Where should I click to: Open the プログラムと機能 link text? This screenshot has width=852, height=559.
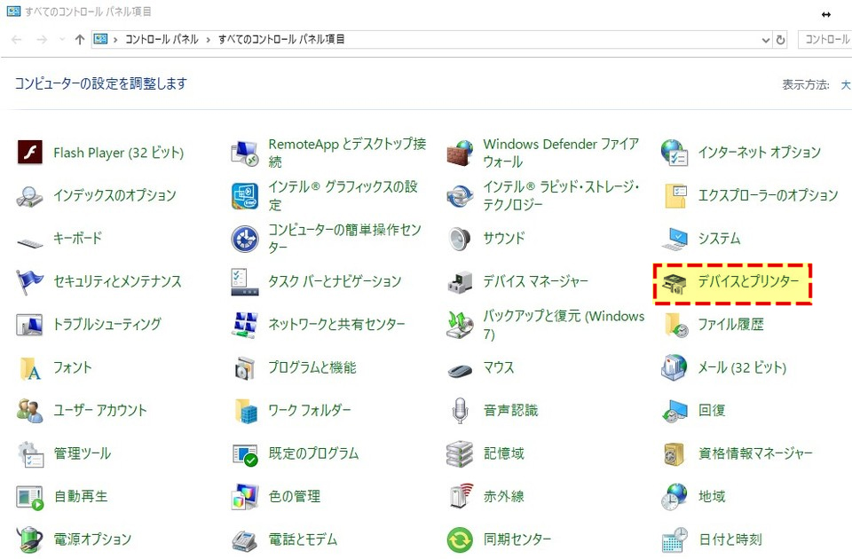tap(312, 367)
